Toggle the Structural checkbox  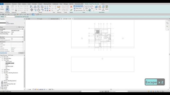pos(12,39)
